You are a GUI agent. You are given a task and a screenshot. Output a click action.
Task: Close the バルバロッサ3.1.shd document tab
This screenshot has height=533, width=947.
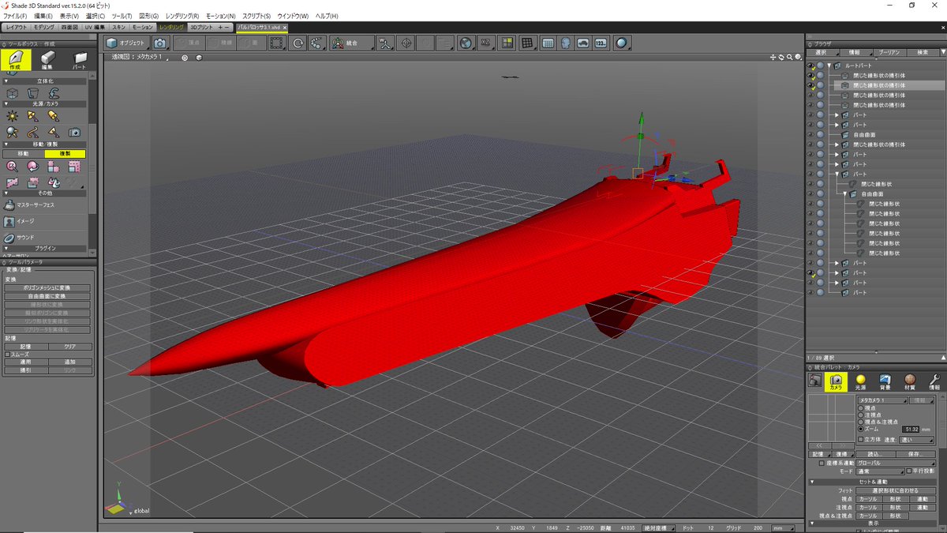pyautogui.click(x=284, y=27)
